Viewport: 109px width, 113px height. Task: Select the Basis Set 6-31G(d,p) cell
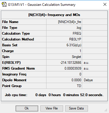click(64, 45)
